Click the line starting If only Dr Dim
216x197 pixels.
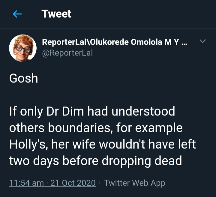tap(92, 112)
